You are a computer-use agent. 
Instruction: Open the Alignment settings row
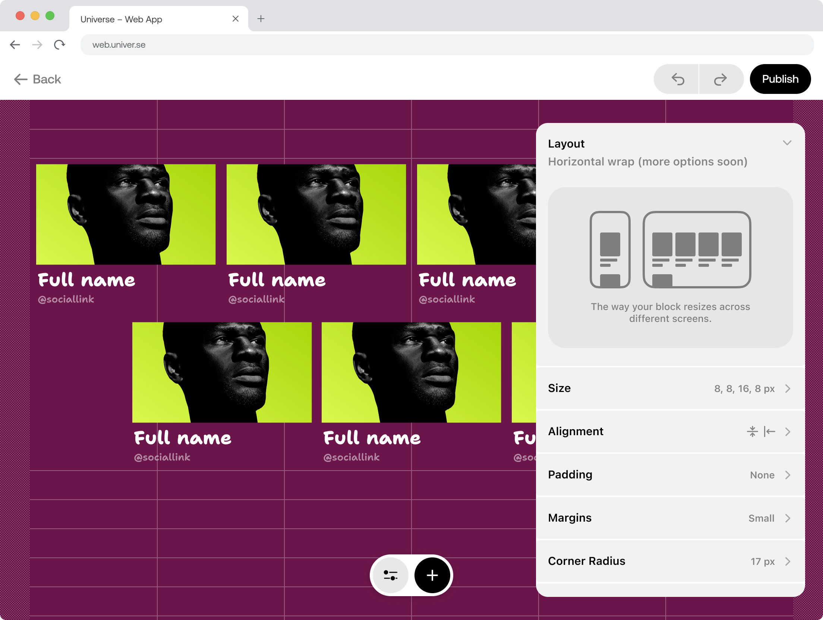tap(670, 431)
